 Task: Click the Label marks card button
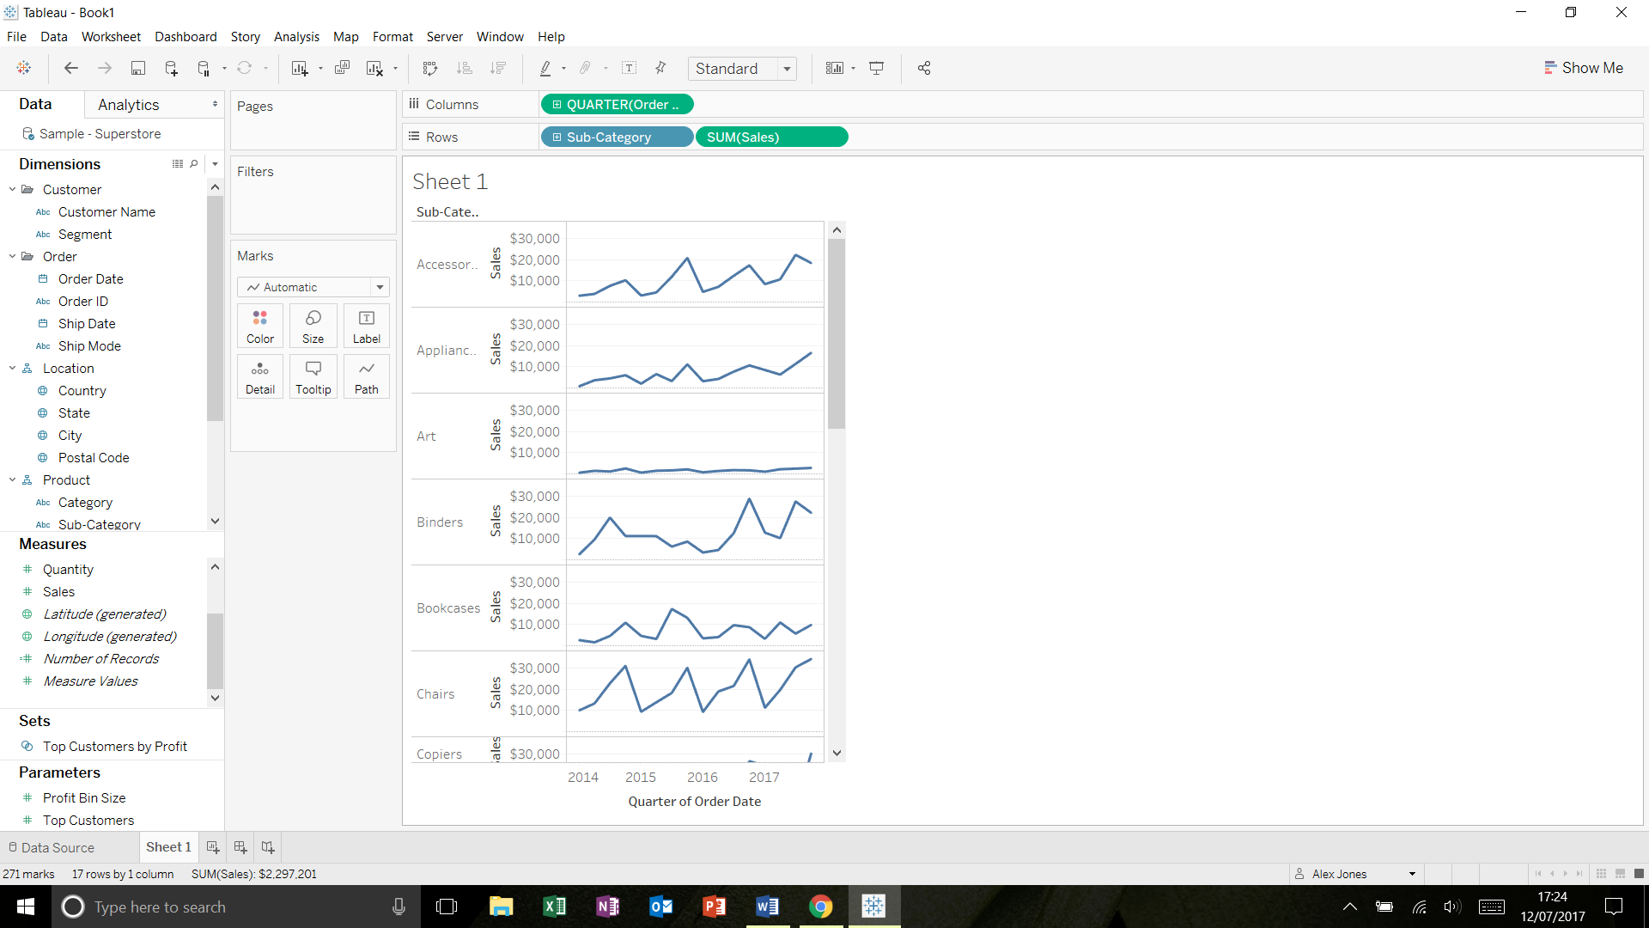(366, 326)
